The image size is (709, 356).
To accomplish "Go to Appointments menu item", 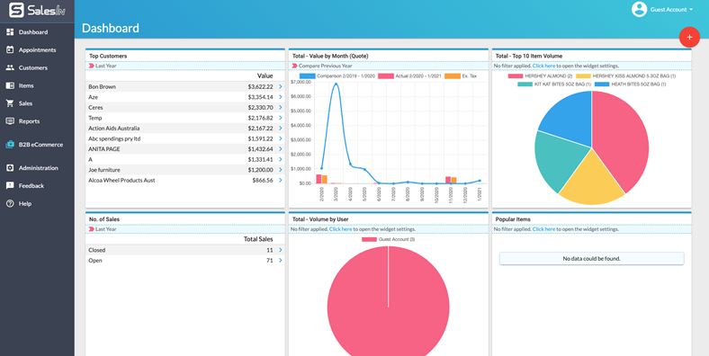I will pyautogui.click(x=37, y=50).
